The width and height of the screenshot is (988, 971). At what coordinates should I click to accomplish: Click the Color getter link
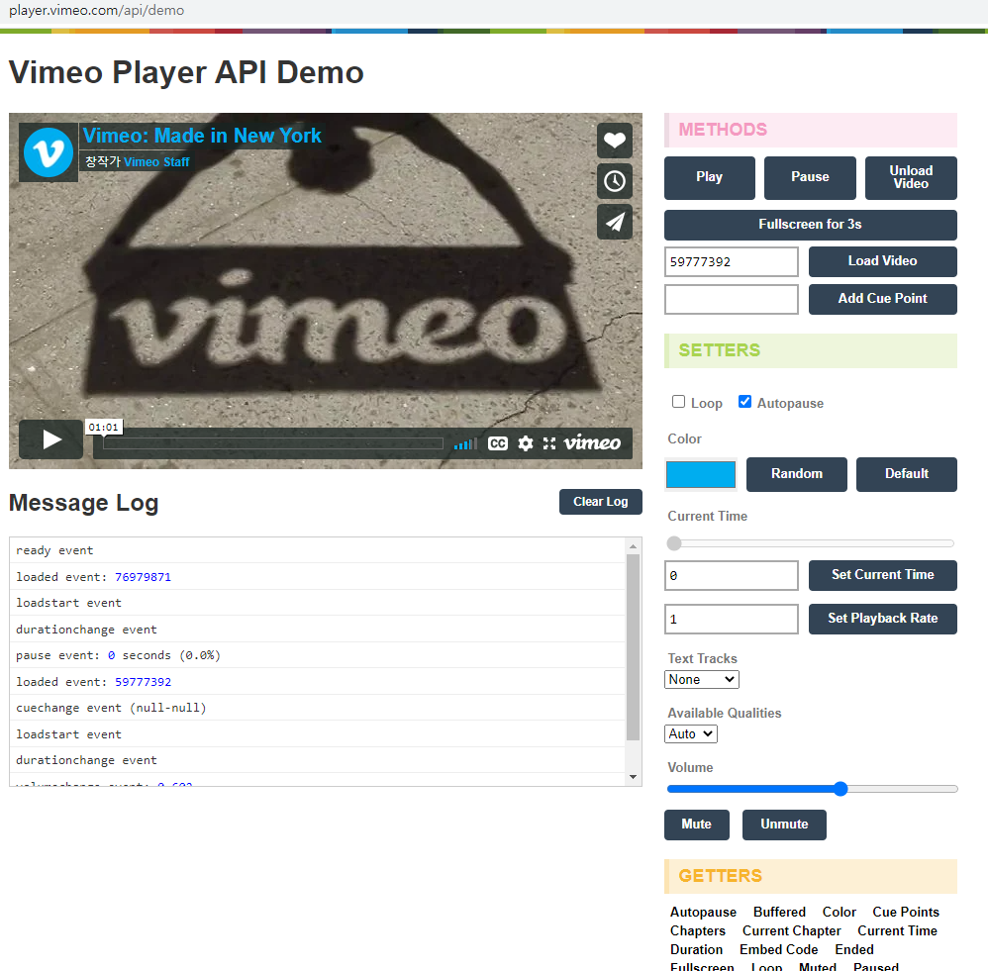coord(840,913)
